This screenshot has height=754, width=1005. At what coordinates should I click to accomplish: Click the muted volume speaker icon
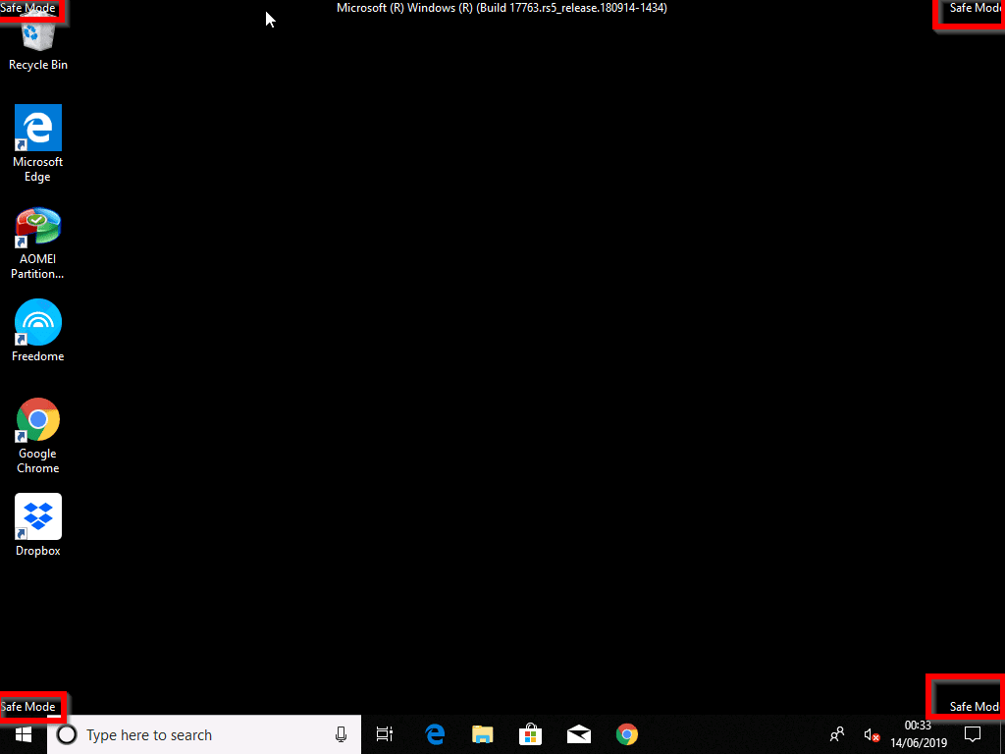point(872,734)
